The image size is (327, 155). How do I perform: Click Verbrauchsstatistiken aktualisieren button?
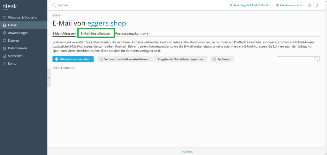pyautogui.click(x=124, y=59)
